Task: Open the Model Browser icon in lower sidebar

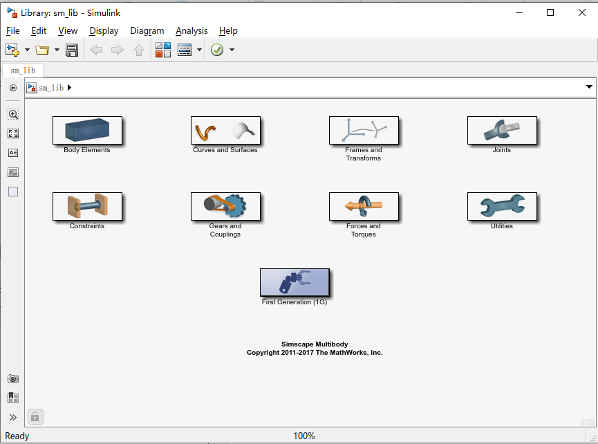Action: (x=12, y=397)
